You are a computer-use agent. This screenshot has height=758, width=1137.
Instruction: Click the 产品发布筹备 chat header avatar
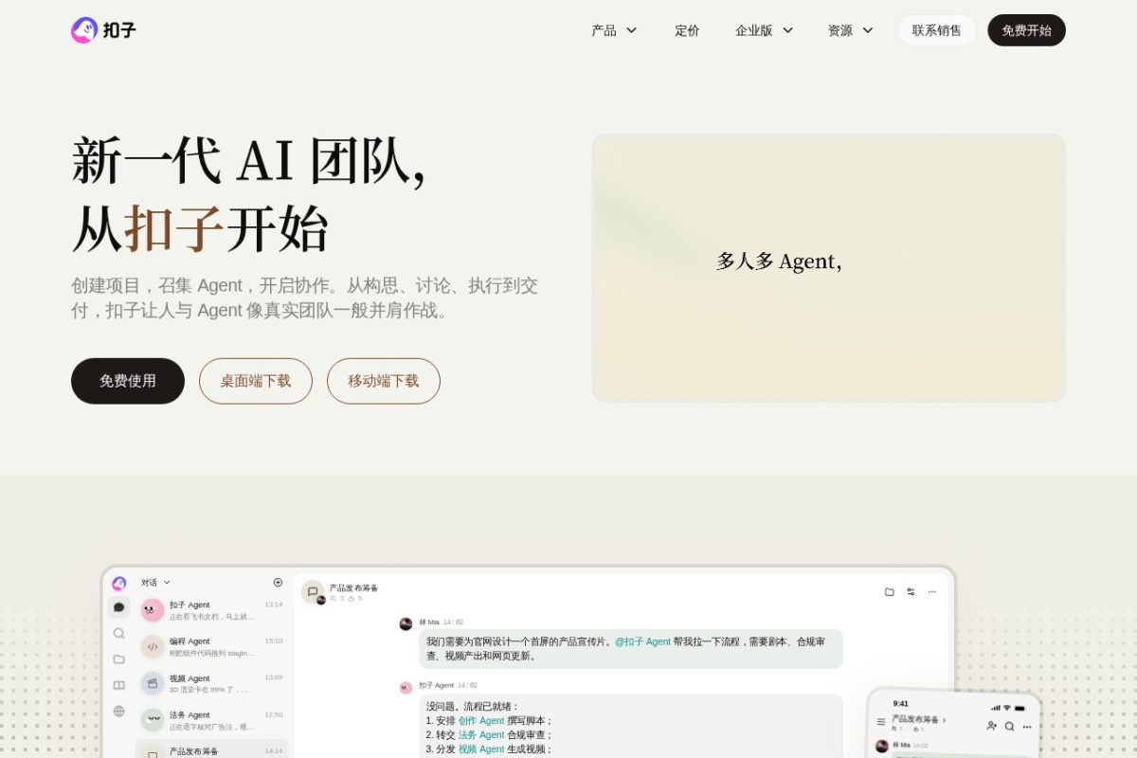click(x=313, y=592)
